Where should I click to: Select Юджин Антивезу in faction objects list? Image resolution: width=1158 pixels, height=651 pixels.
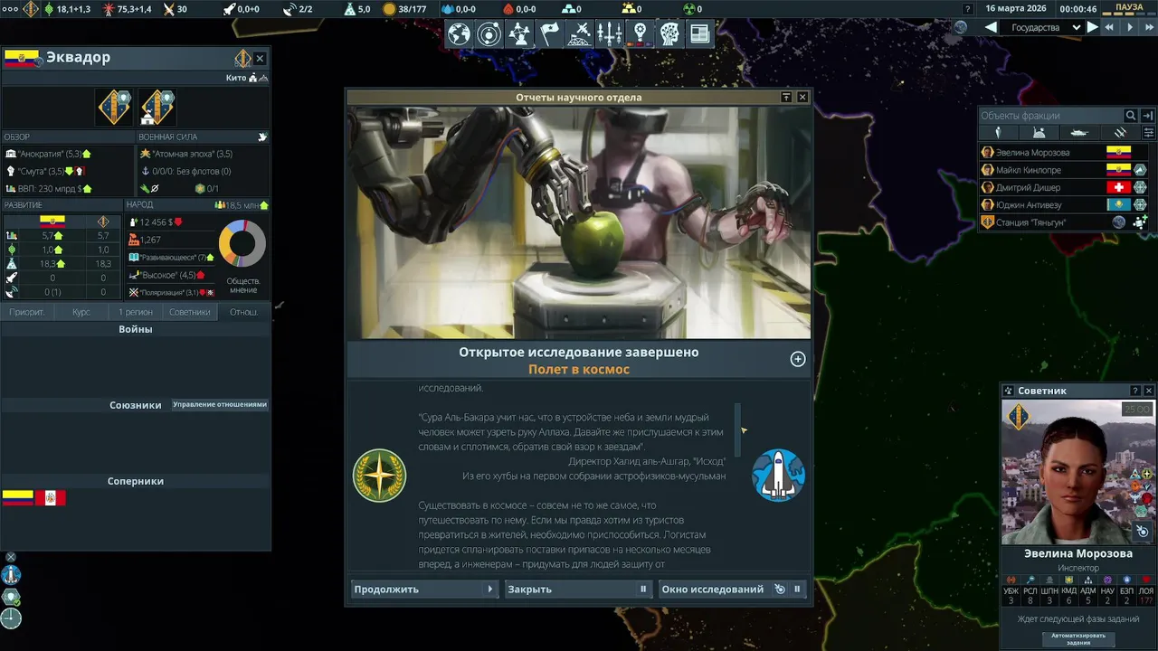[1065, 205]
